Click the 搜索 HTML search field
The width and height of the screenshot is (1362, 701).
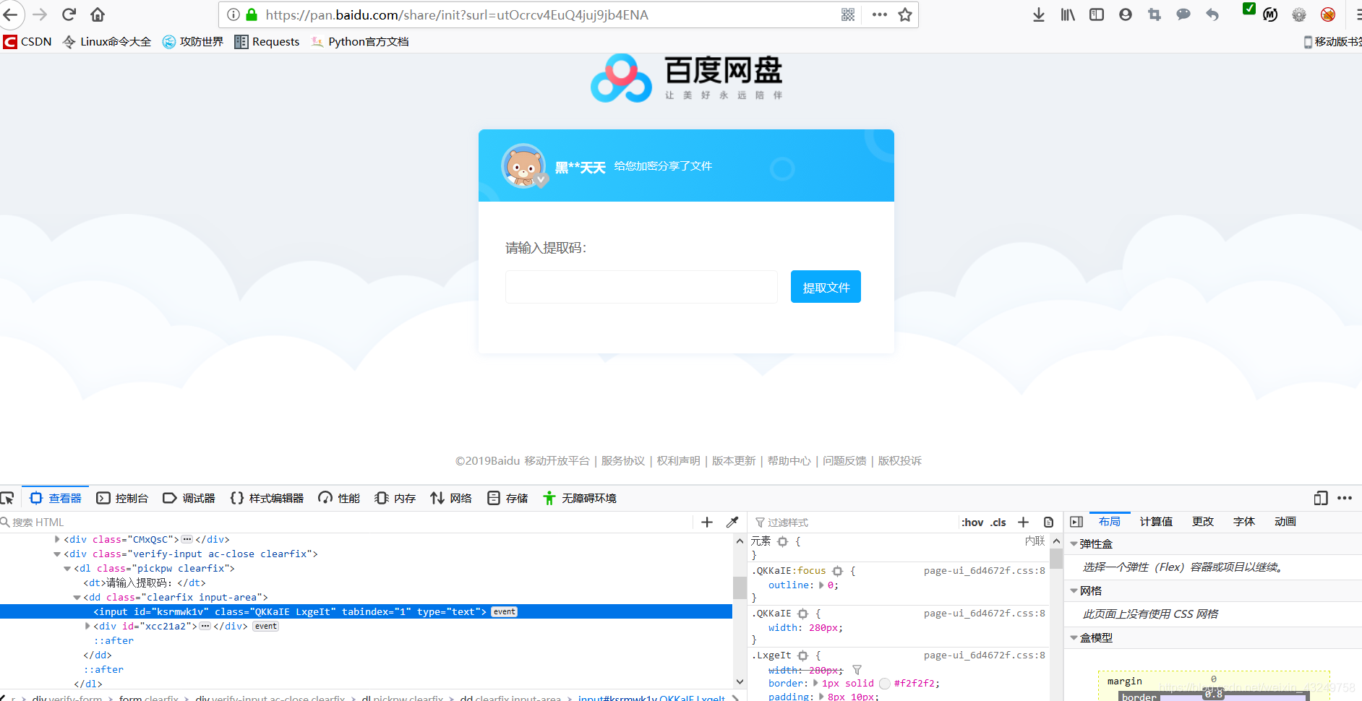(x=347, y=522)
